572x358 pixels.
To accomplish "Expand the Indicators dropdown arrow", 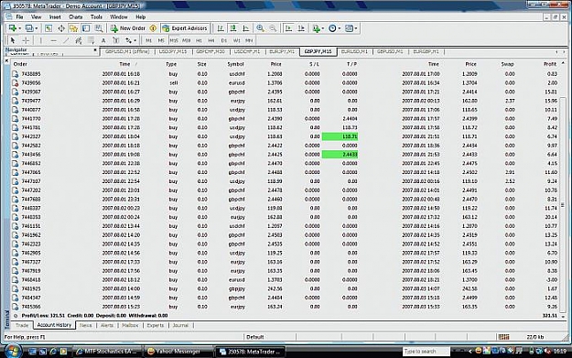I will [322, 28].
